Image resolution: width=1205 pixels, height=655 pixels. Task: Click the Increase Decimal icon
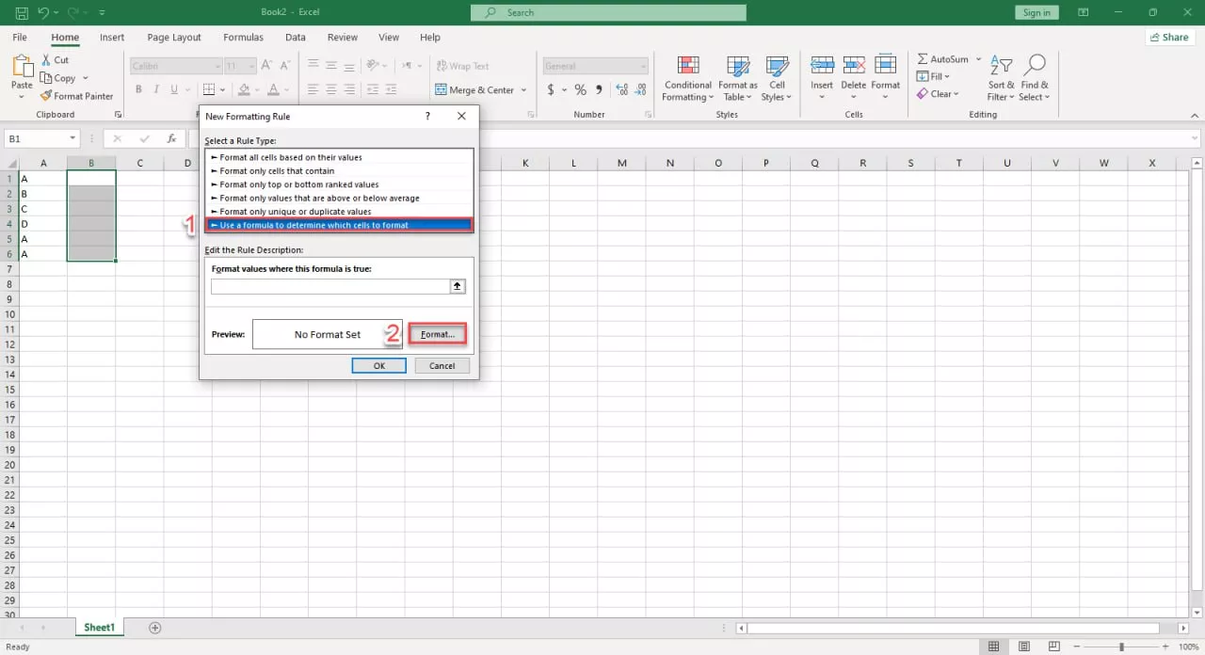click(621, 90)
